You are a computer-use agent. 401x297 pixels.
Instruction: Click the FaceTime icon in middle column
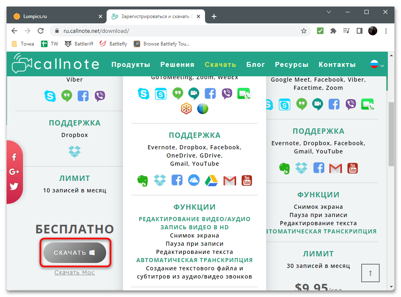click(x=244, y=94)
